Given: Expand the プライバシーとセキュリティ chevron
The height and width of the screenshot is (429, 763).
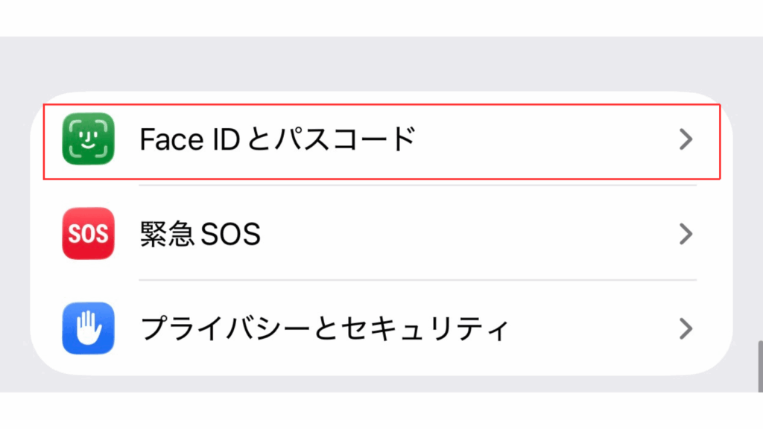Looking at the screenshot, I should [x=686, y=328].
